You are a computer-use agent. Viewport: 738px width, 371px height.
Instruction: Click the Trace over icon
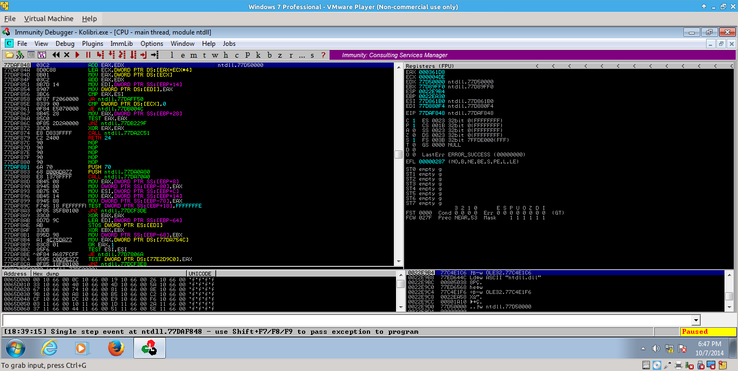133,55
